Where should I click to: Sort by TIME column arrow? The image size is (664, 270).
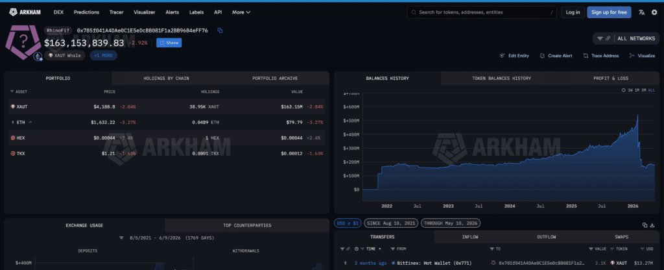[379, 249]
